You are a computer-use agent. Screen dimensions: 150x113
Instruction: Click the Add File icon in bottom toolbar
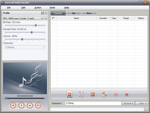pyautogui.click(x=69, y=95)
